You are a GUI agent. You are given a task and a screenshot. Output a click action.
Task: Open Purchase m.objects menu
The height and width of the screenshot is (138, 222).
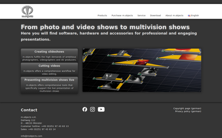pos(122,15)
